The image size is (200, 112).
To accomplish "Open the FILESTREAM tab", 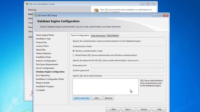I will pyautogui.click(x=113, y=36).
